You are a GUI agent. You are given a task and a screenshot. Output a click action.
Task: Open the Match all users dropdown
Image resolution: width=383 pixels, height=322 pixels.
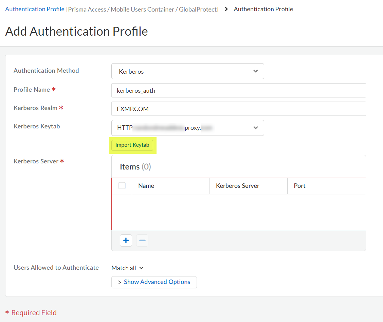(x=127, y=268)
